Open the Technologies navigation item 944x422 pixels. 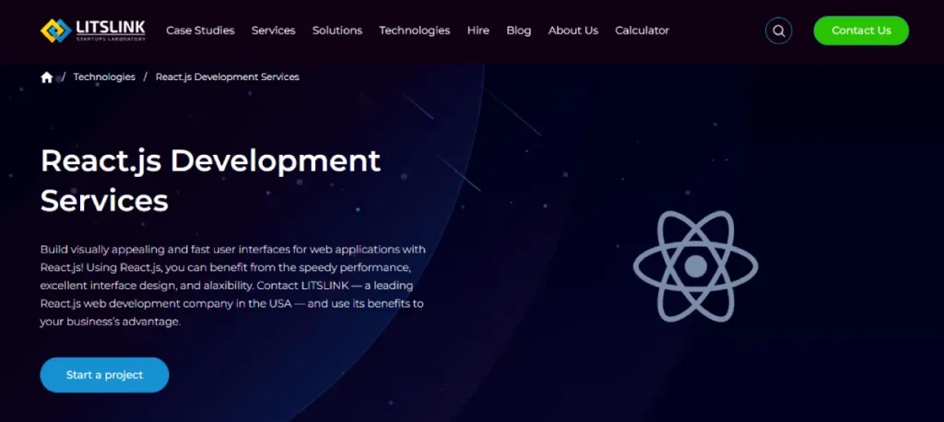pyautogui.click(x=415, y=30)
